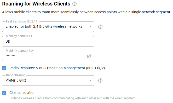Screen dimensions: 173x103
Task: Click the Clients isolation description text
Action: tap(73, 98)
